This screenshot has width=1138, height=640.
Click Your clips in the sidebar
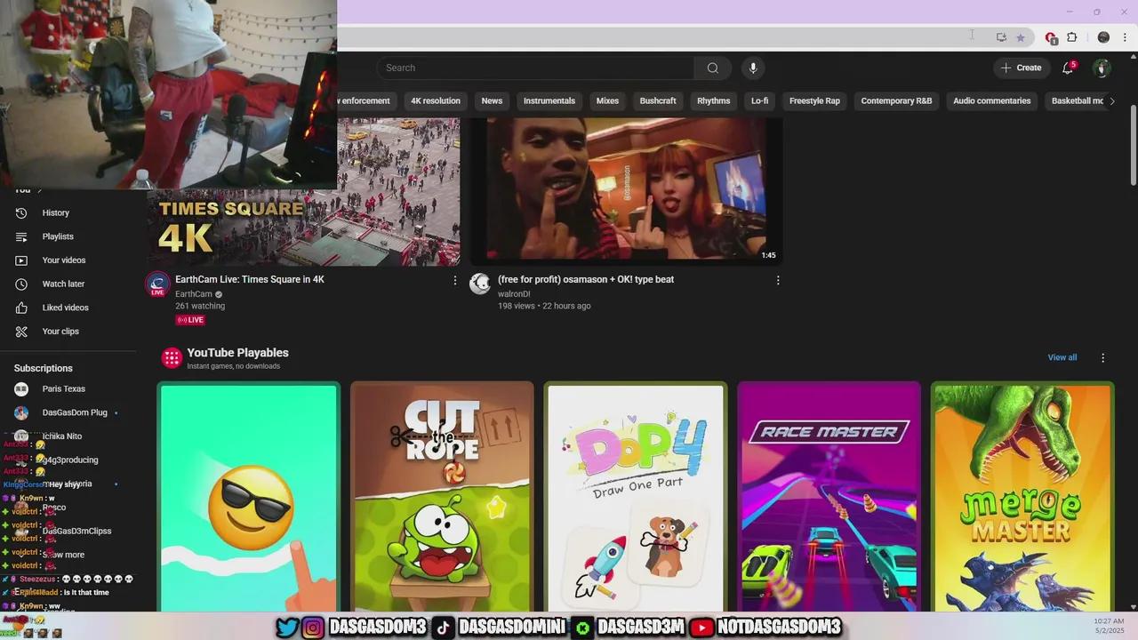coord(60,332)
